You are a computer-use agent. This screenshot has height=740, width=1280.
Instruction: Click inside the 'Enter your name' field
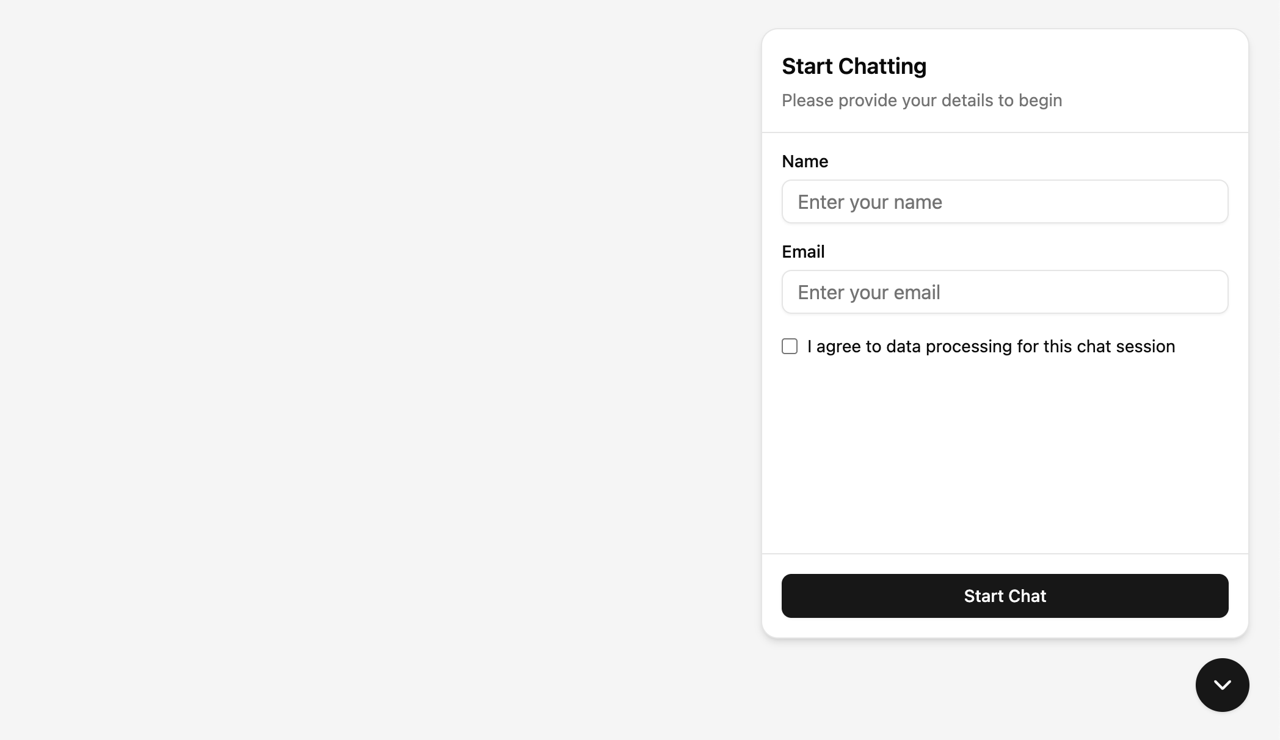(1005, 201)
